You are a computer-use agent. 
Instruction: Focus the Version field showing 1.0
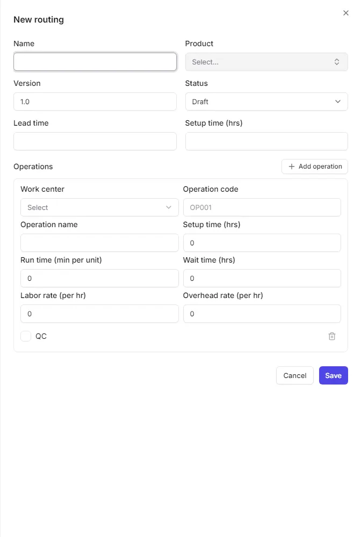pyautogui.click(x=95, y=101)
